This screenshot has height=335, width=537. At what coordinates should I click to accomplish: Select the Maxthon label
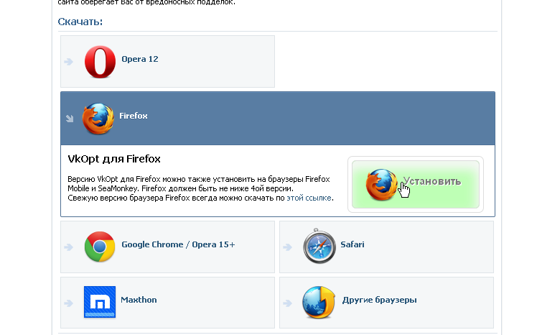pyautogui.click(x=139, y=300)
